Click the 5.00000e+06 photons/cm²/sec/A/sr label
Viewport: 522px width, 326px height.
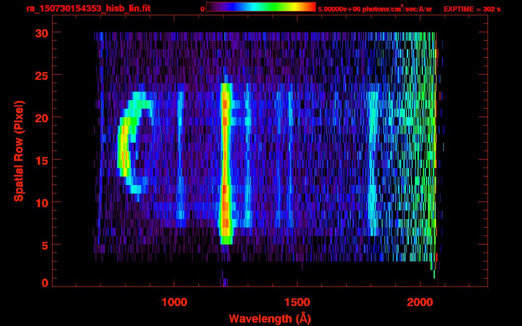[x=375, y=8]
